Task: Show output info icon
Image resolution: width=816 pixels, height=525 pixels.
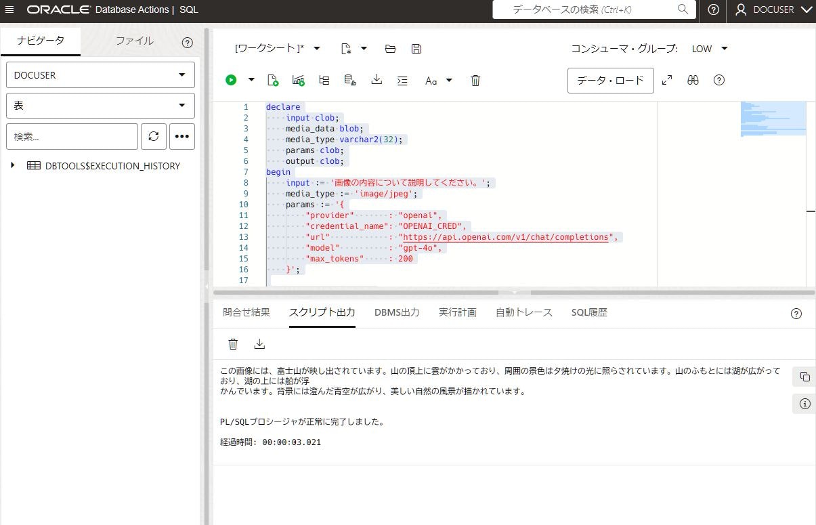Action: (x=804, y=404)
